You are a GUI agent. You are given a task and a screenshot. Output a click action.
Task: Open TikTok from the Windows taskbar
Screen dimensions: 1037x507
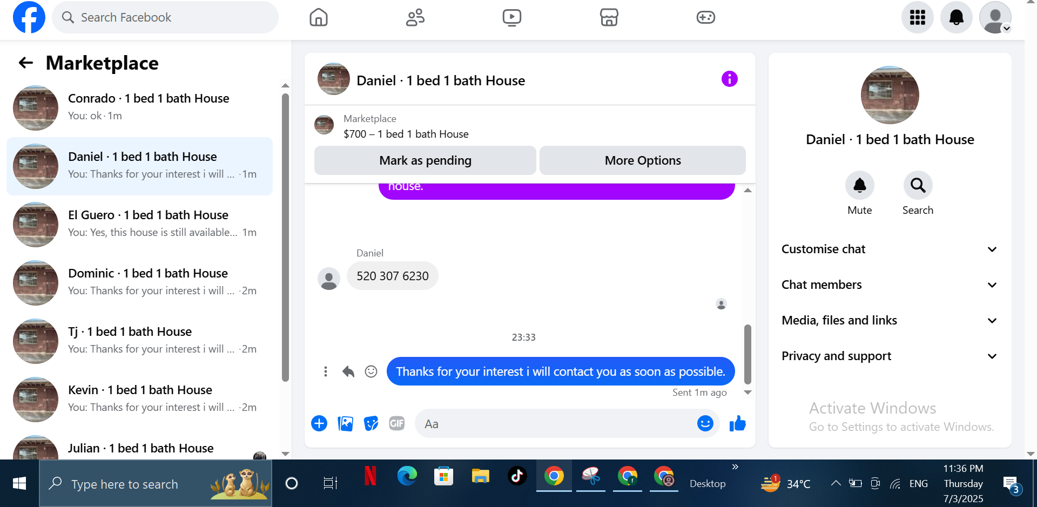pos(517,476)
